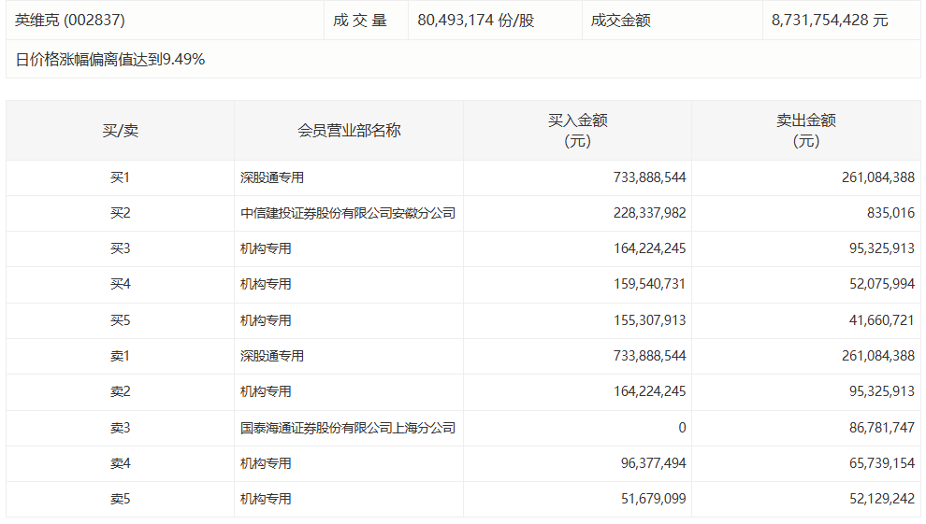Select the 卖5 row label
This screenshot has height=524, width=926.
coord(120,500)
